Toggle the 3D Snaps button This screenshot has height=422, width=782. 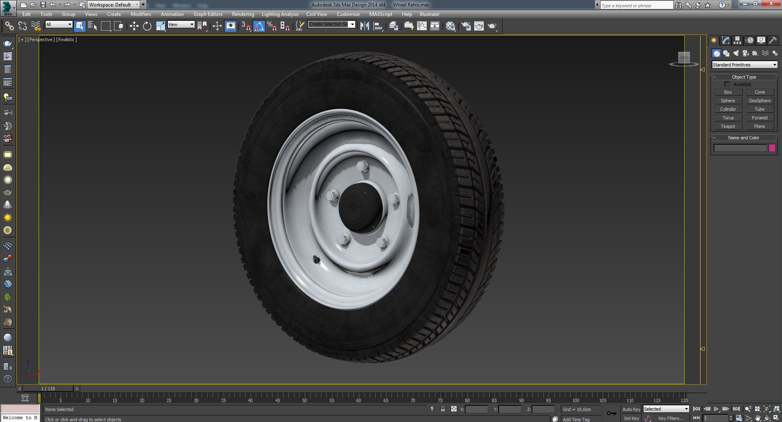tap(246, 26)
